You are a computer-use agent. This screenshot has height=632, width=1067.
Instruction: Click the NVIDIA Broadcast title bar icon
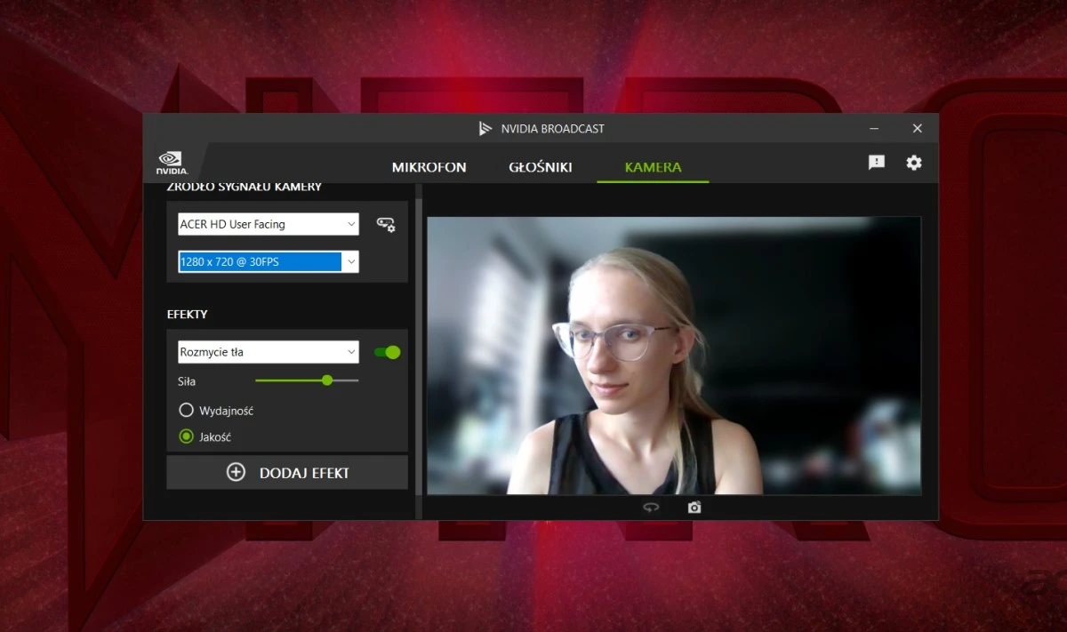point(485,129)
